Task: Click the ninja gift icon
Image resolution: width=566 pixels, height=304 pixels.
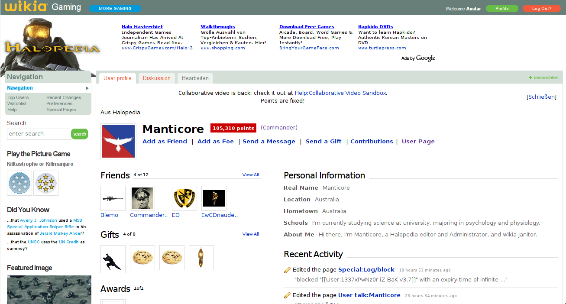Action: click(113, 259)
